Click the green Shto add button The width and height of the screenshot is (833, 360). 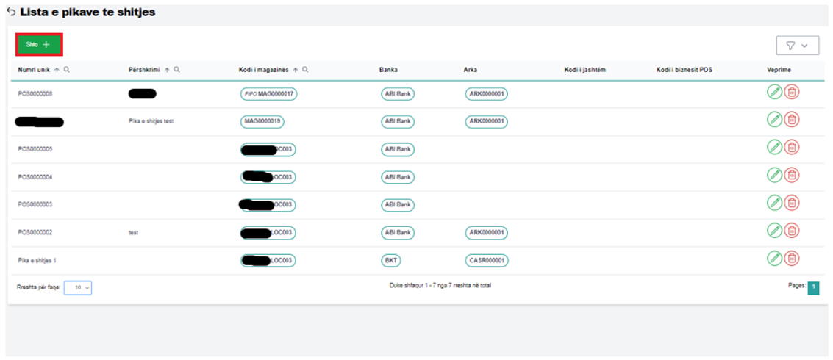click(x=38, y=45)
